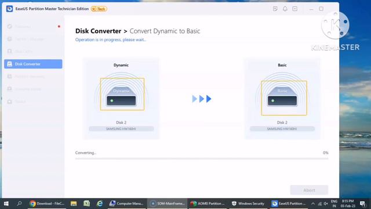Click the ENG IN language indicator
The width and height of the screenshot is (371, 209).
click(x=334, y=204)
